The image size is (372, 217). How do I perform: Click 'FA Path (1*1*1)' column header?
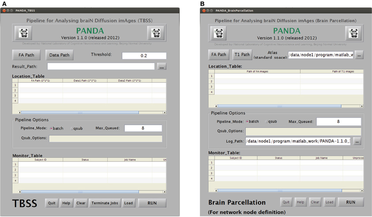pyautogui.click(x=41, y=81)
